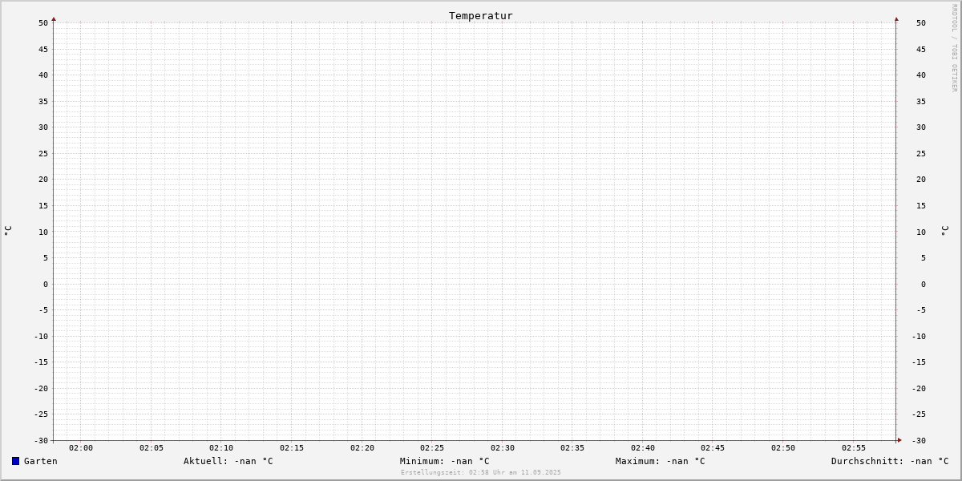The width and height of the screenshot is (962, 481).
Task: Click the 02:00 time axis label
Action: 81,448
